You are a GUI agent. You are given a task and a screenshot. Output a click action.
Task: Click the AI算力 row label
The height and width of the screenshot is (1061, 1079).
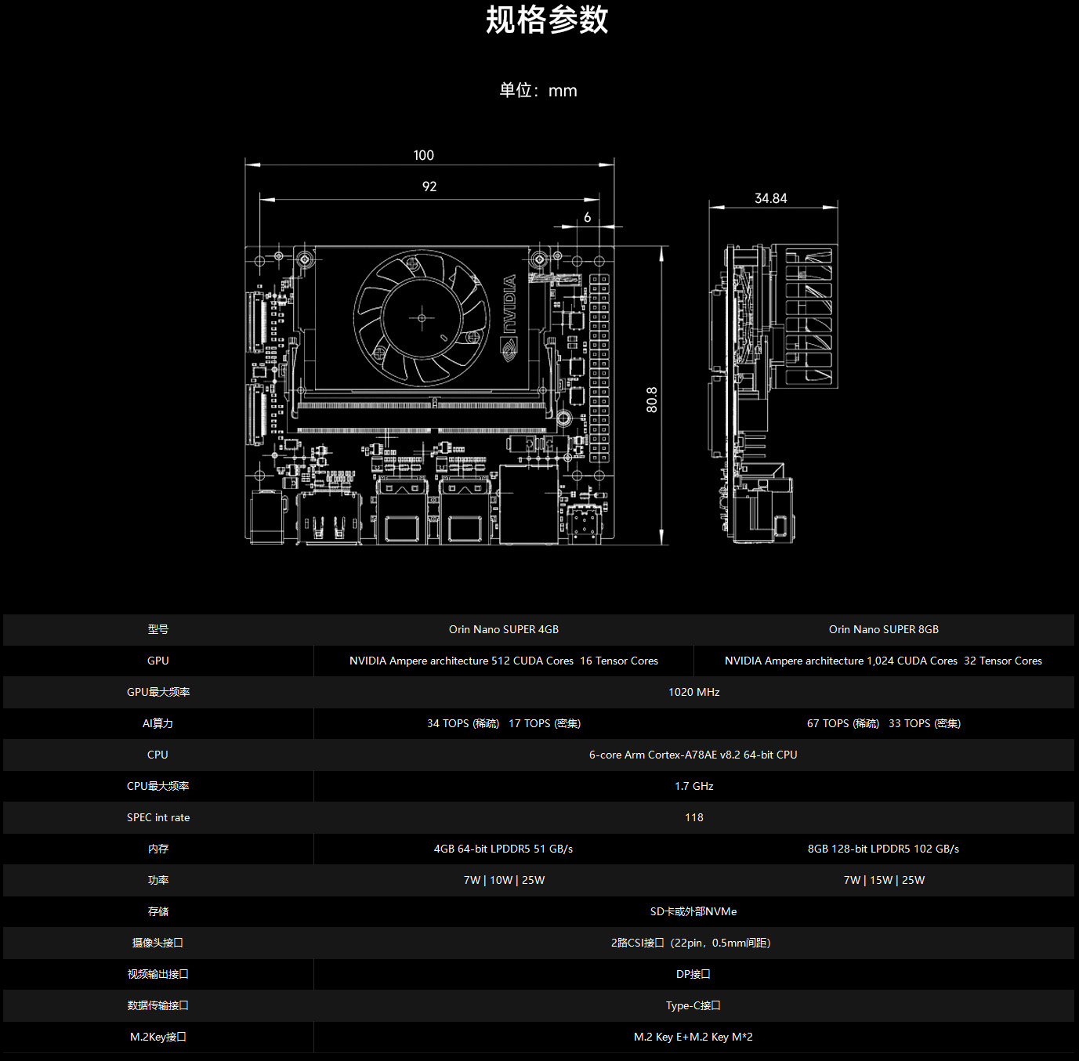click(x=158, y=723)
